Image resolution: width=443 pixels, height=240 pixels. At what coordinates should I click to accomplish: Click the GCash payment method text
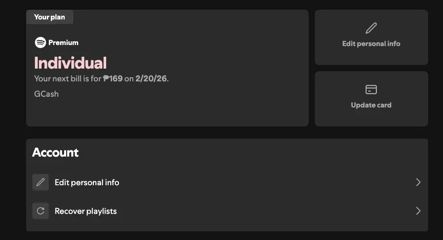click(x=46, y=94)
